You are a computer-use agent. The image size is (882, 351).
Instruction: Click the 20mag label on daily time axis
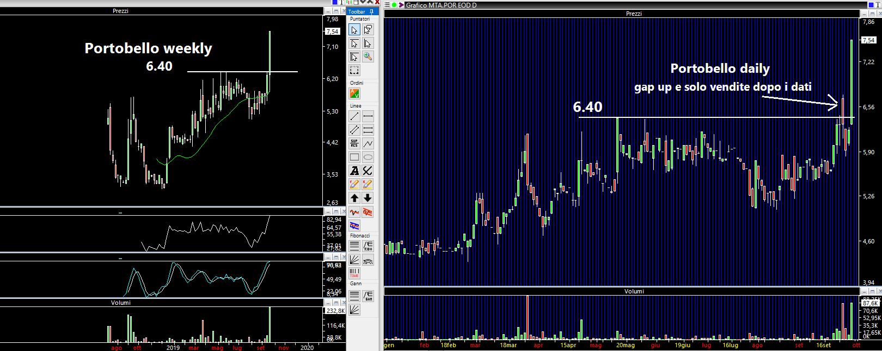626,345
